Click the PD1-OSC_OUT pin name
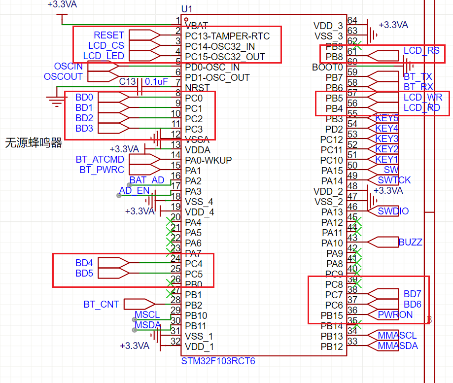The height and width of the screenshot is (383, 453). (x=217, y=78)
